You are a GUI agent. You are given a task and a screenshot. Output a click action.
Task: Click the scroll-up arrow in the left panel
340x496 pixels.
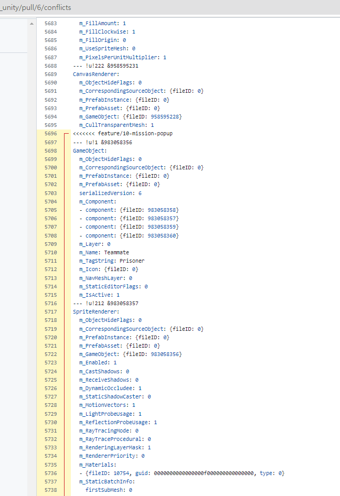pyautogui.click(x=31, y=24)
